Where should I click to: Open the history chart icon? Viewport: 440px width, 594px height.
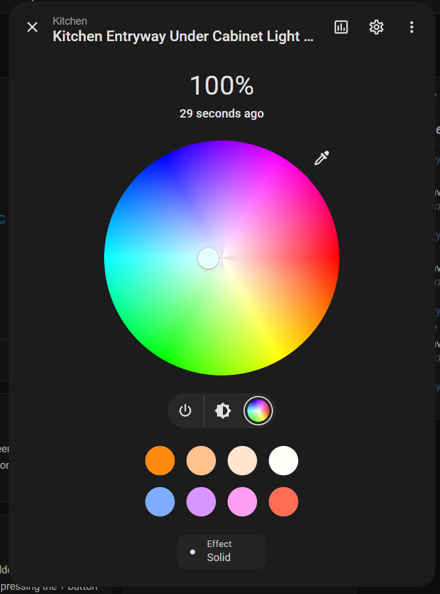[x=341, y=27]
